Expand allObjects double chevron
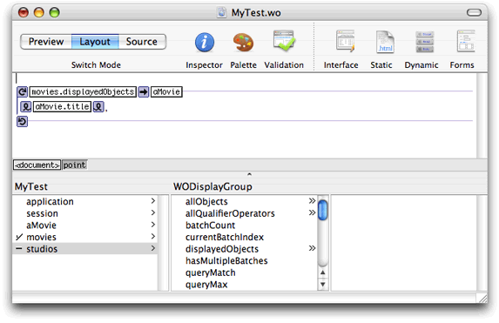 click(312, 201)
